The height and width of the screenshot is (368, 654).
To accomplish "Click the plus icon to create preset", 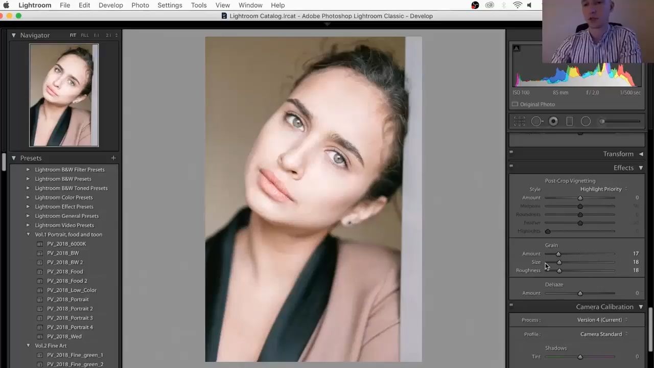I will click(x=113, y=158).
